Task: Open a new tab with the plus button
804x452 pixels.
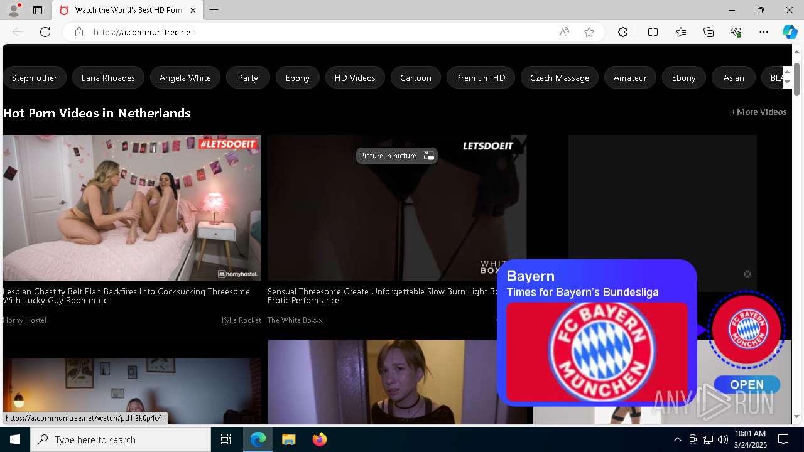Action: [214, 10]
